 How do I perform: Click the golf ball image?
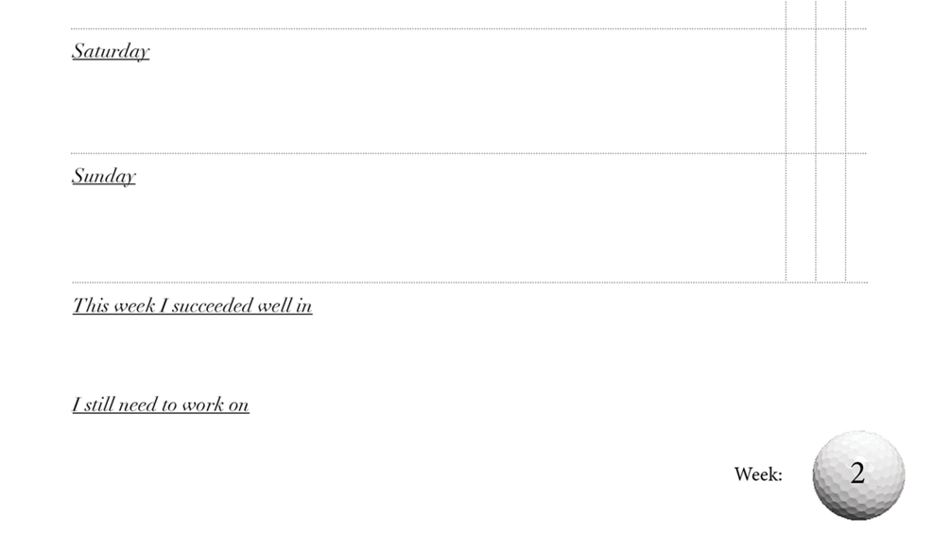pos(858,475)
